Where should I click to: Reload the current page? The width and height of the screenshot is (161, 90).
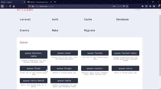pyautogui.click(x=10, y=6)
